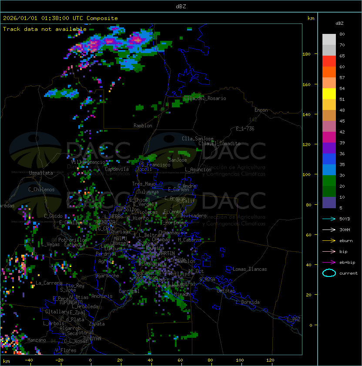Click the bright green swatch below 30 dBZ
This screenshot has height=366, width=362.
tap(329, 181)
